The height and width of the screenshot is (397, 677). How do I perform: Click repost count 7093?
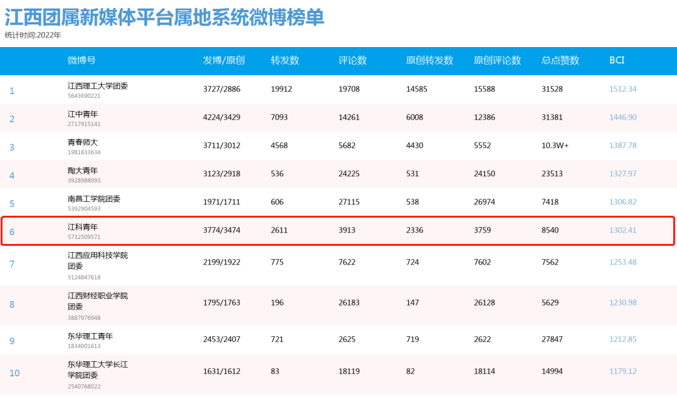click(x=280, y=117)
